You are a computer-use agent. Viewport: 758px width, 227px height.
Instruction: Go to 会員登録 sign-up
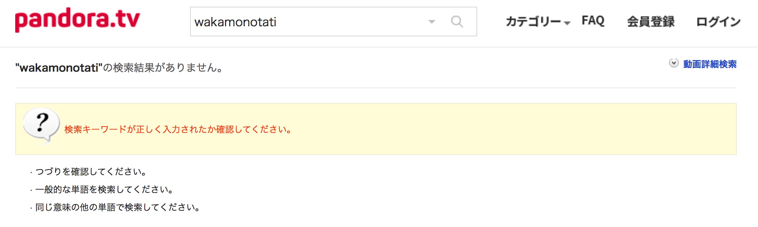pyautogui.click(x=651, y=22)
